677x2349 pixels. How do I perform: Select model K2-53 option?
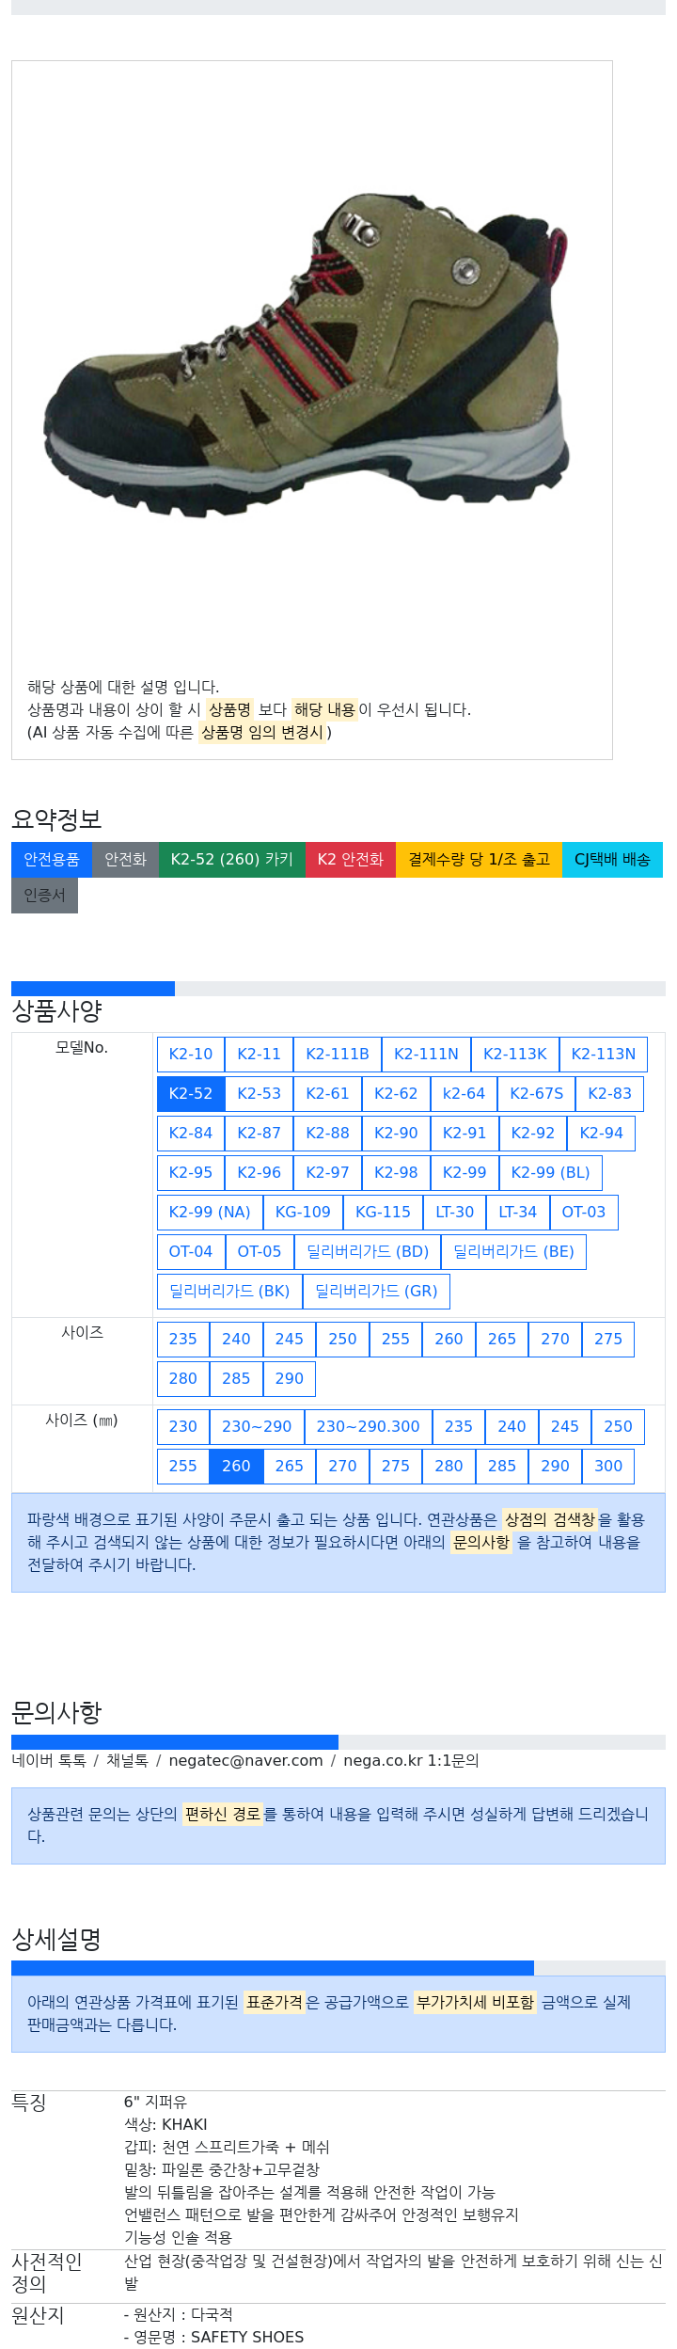coord(259,1093)
